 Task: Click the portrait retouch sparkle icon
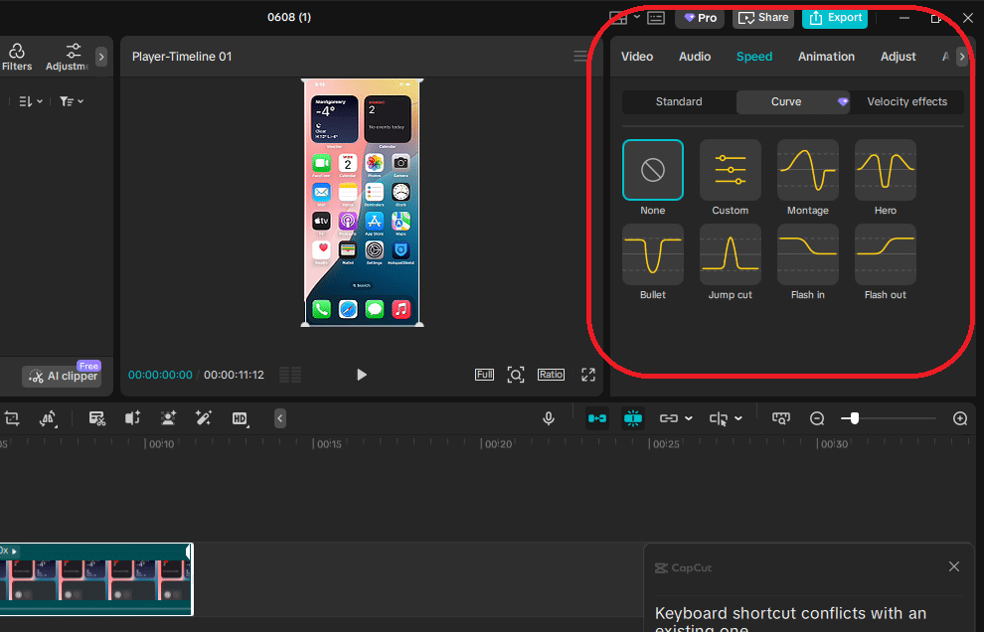click(168, 418)
